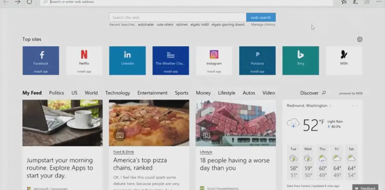Viewport: 385px width, 190px height.
Task: Open page settings gear icon
Action: (x=360, y=39)
